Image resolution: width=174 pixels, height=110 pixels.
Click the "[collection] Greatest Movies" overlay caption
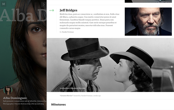click(72, 88)
